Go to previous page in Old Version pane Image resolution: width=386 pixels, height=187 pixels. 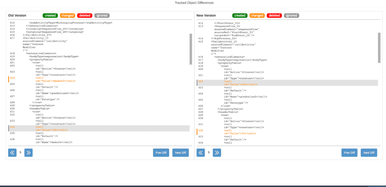(12, 152)
